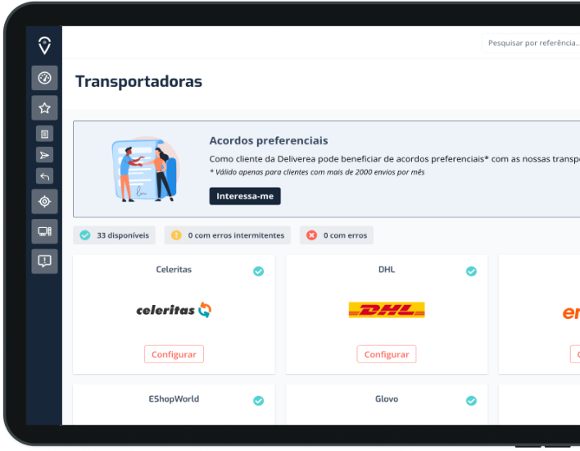Click the Interessa-me button
This screenshot has height=451, width=580.
(x=245, y=196)
